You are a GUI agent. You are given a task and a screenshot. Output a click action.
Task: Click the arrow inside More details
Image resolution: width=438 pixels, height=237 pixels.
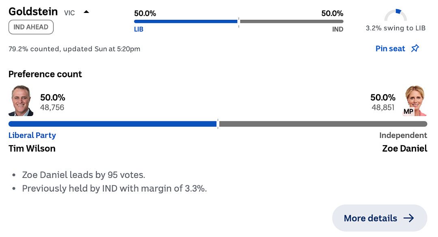(x=409, y=218)
